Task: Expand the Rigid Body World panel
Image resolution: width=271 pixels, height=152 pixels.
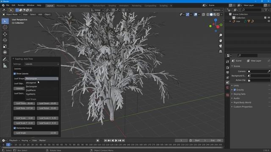Action: 242,103
